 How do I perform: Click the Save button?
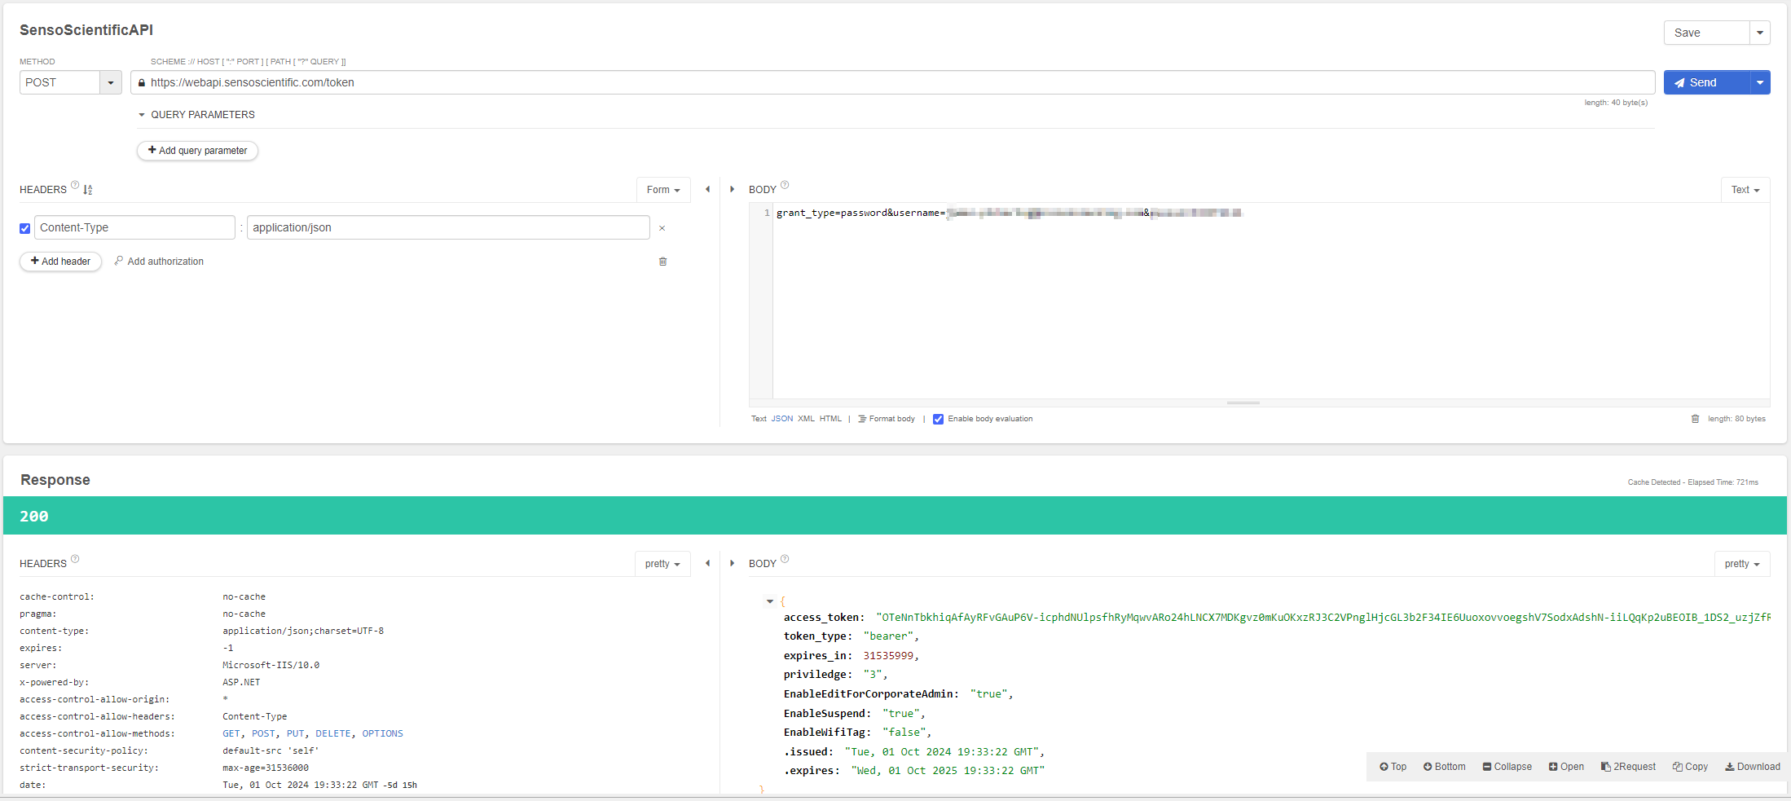click(x=1706, y=33)
